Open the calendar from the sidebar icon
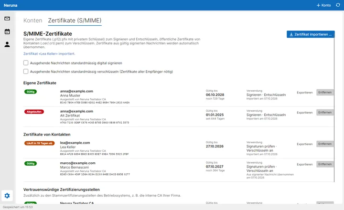The height and width of the screenshot is (210, 344). coord(7,31)
